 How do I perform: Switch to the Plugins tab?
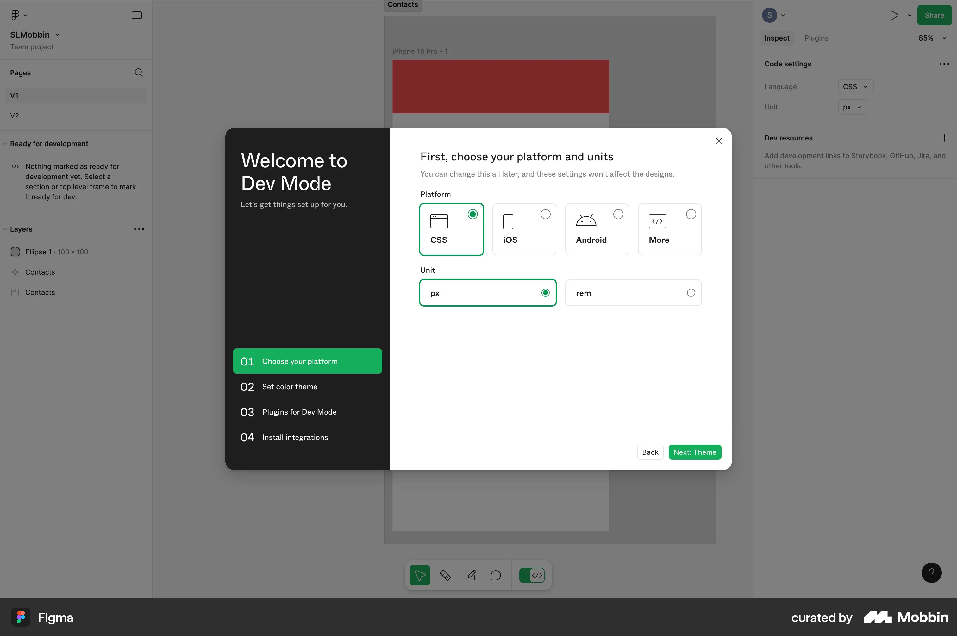pyautogui.click(x=816, y=38)
